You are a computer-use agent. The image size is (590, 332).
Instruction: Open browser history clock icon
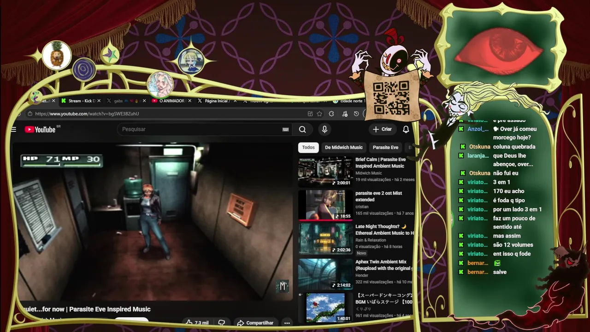pos(356,114)
